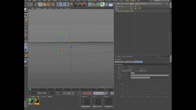Open the Falloff dropdown

click(x=126, y=71)
